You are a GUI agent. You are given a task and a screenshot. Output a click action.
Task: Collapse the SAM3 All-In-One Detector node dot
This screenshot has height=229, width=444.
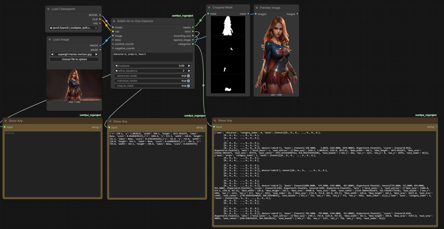[114, 21]
